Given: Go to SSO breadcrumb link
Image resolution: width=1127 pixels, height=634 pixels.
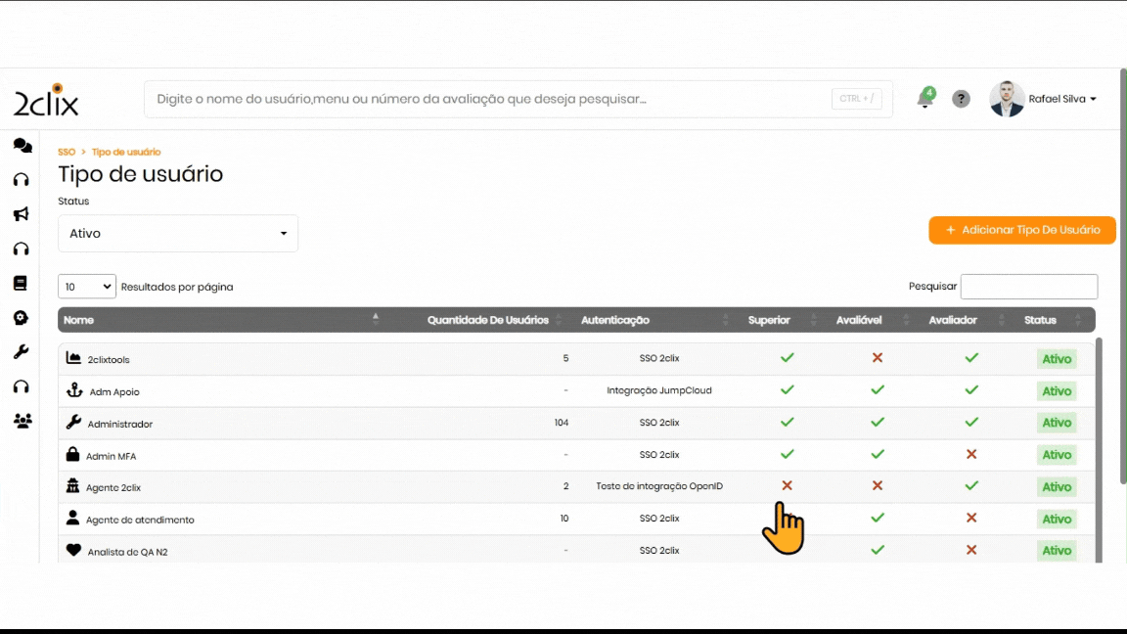Looking at the screenshot, I should pyautogui.click(x=66, y=153).
